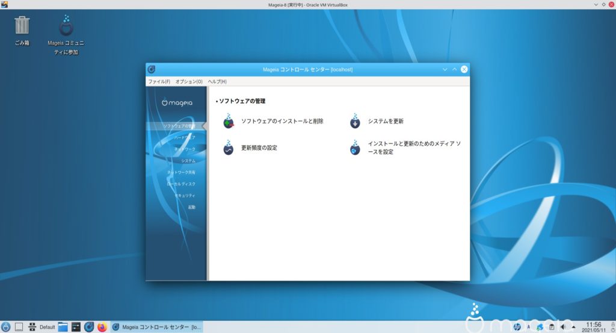Open the ごみ箱 trash icon on desktop
Screen dimensions: 616x333
click(x=22, y=26)
